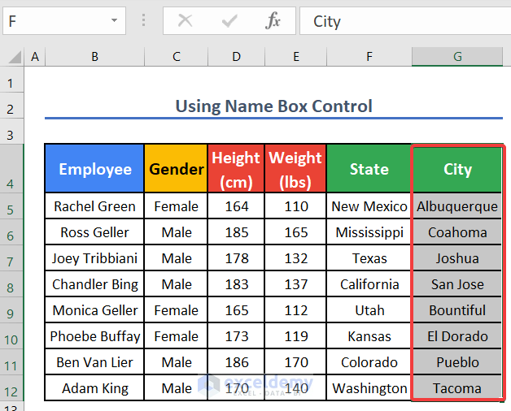The width and height of the screenshot is (511, 411).
Task: Select the Albuquerque city cell
Action: click(457, 206)
